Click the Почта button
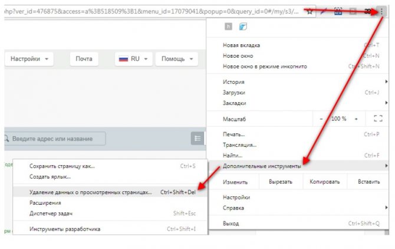 coord(84,59)
